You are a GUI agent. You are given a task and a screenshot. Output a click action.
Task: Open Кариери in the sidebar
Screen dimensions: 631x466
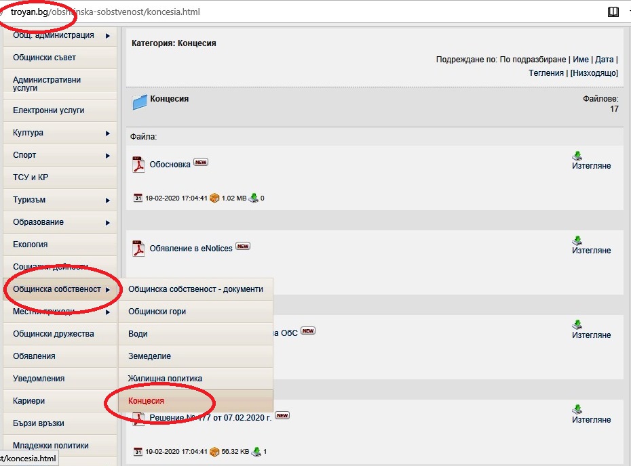60,401
